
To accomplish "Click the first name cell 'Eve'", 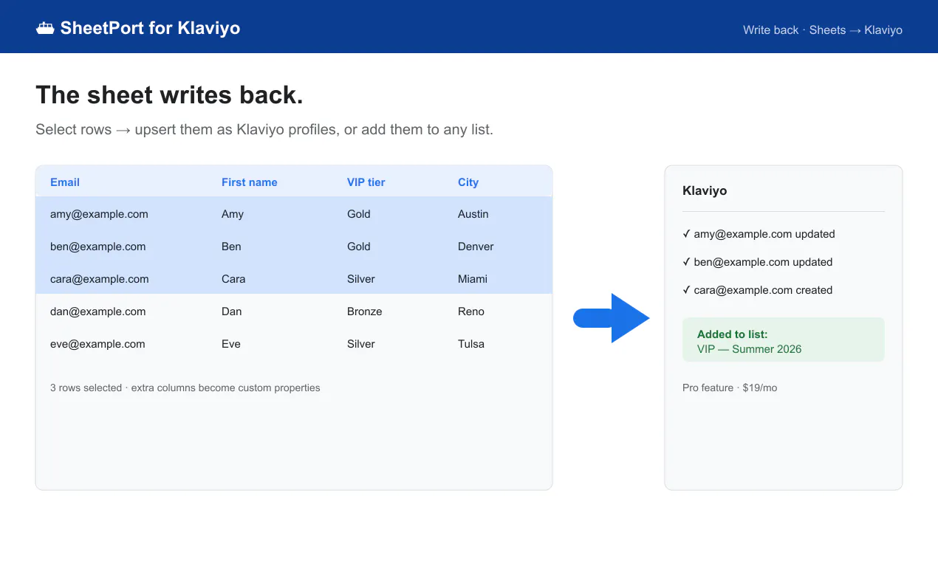I will click(231, 344).
